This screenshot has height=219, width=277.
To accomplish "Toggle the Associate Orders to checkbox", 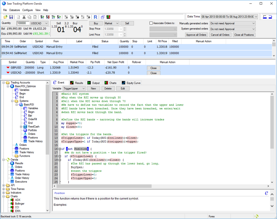I will (151, 23).
